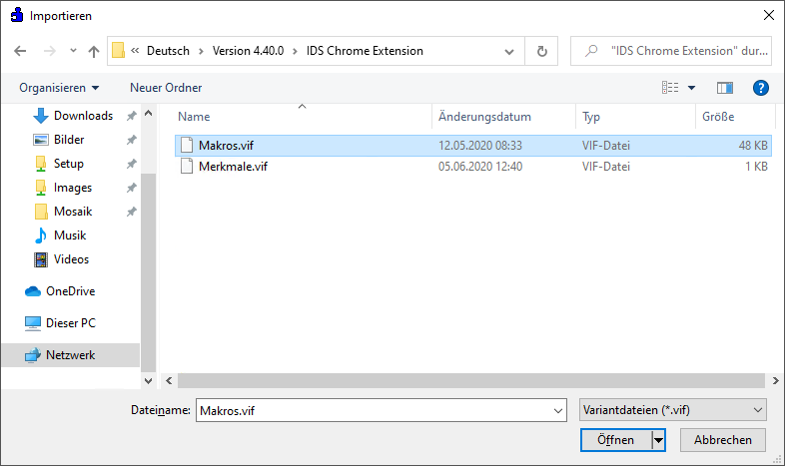Screen dimensions: 785x466
Task: Open the Dateiname history dropdown
Action: [557, 410]
